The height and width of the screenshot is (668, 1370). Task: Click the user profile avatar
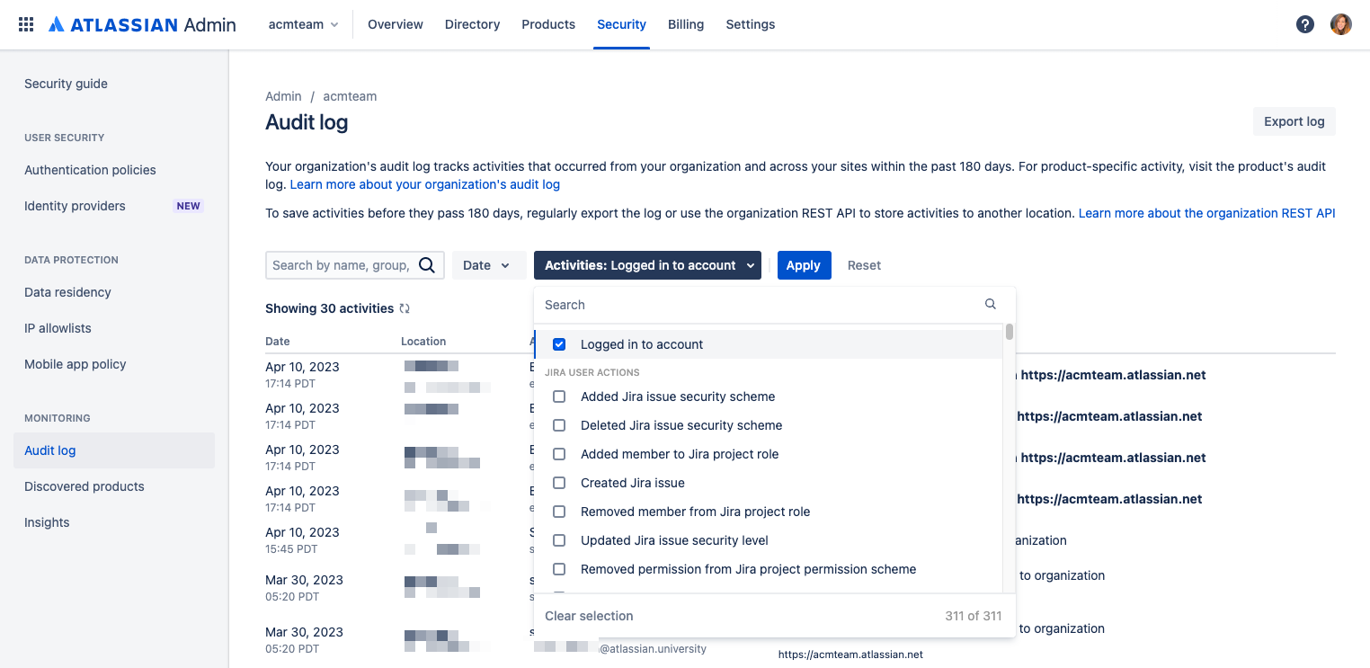(x=1340, y=24)
